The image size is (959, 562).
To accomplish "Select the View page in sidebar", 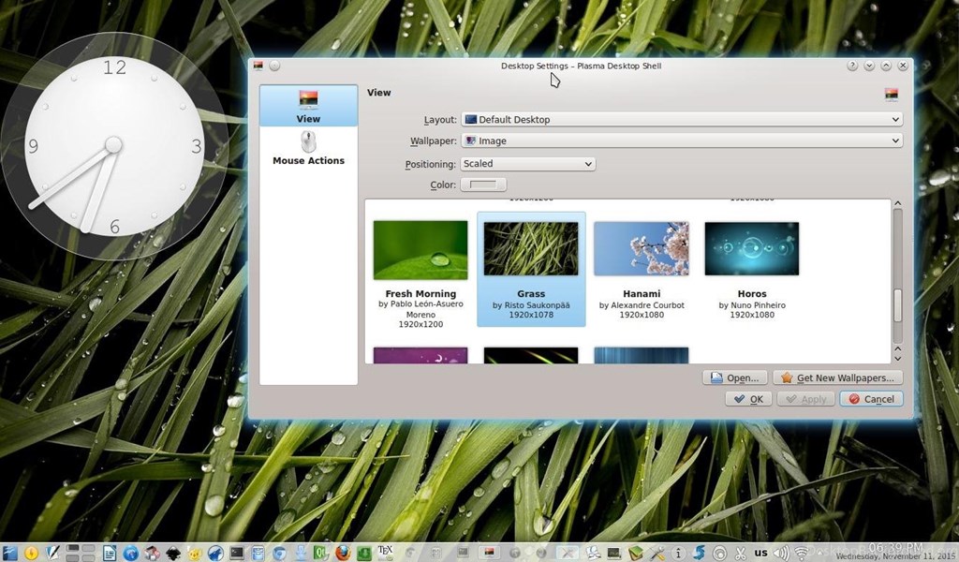I will coord(308,106).
